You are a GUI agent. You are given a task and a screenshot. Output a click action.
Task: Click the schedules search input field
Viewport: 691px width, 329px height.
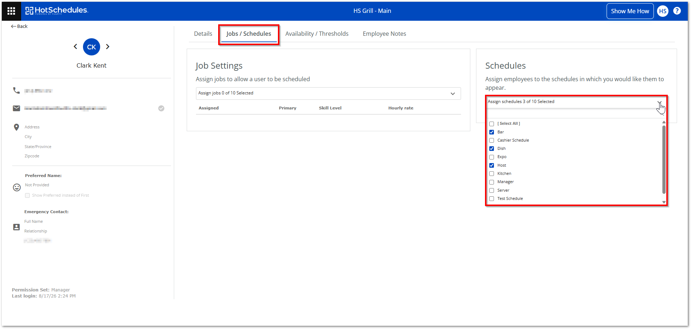tap(575, 114)
